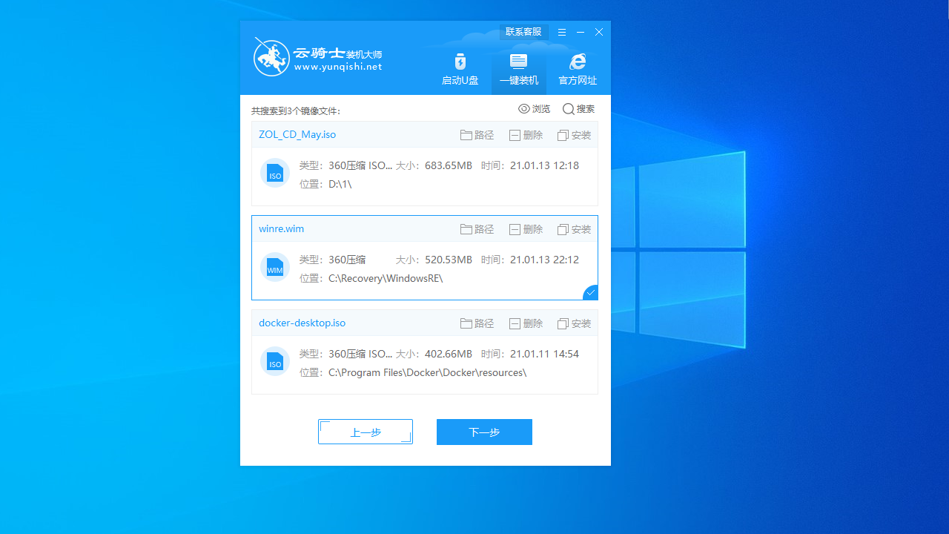949x534 pixels.
Task: Open 联系客服 customer service
Action: (x=523, y=32)
